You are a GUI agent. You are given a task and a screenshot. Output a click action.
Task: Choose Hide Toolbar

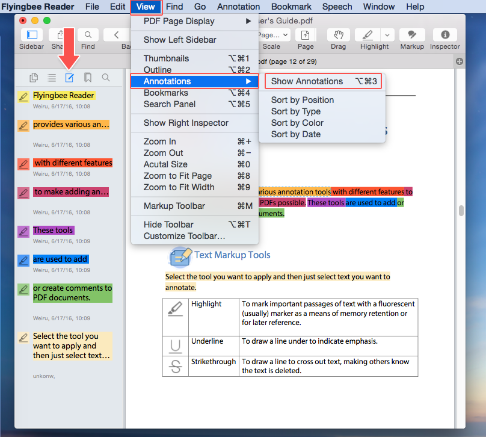pyautogui.click(x=195, y=225)
